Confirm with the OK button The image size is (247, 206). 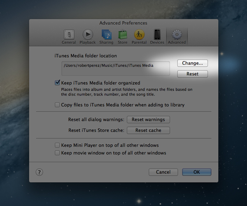point(197,172)
